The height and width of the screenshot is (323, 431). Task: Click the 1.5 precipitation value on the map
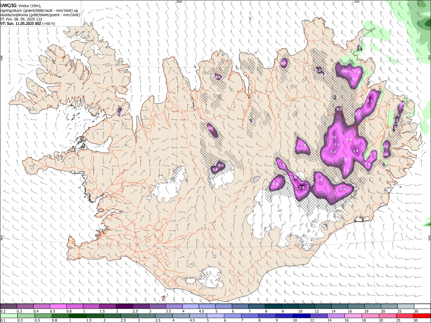click(334, 137)
